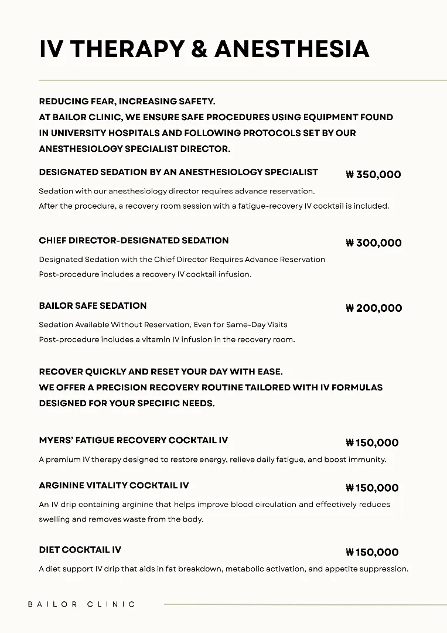The height and width of the screenshot is (633, 447).
Task: Select the Chief Director-Designated Sedation heading
Action: pyautogui.click(x=134, y=240)
